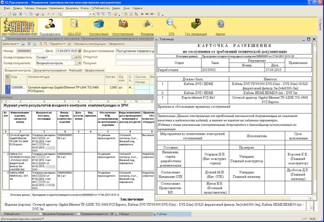Open the lookup magnifier for Склад отправитель

click(x=80, y=57)
